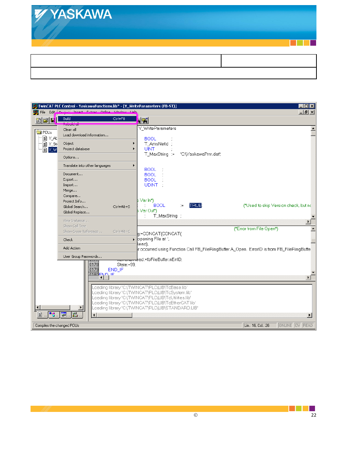This screenshot has width=347, height=449.
Task: Expand the Check submenu
Action: click(97, 240)
